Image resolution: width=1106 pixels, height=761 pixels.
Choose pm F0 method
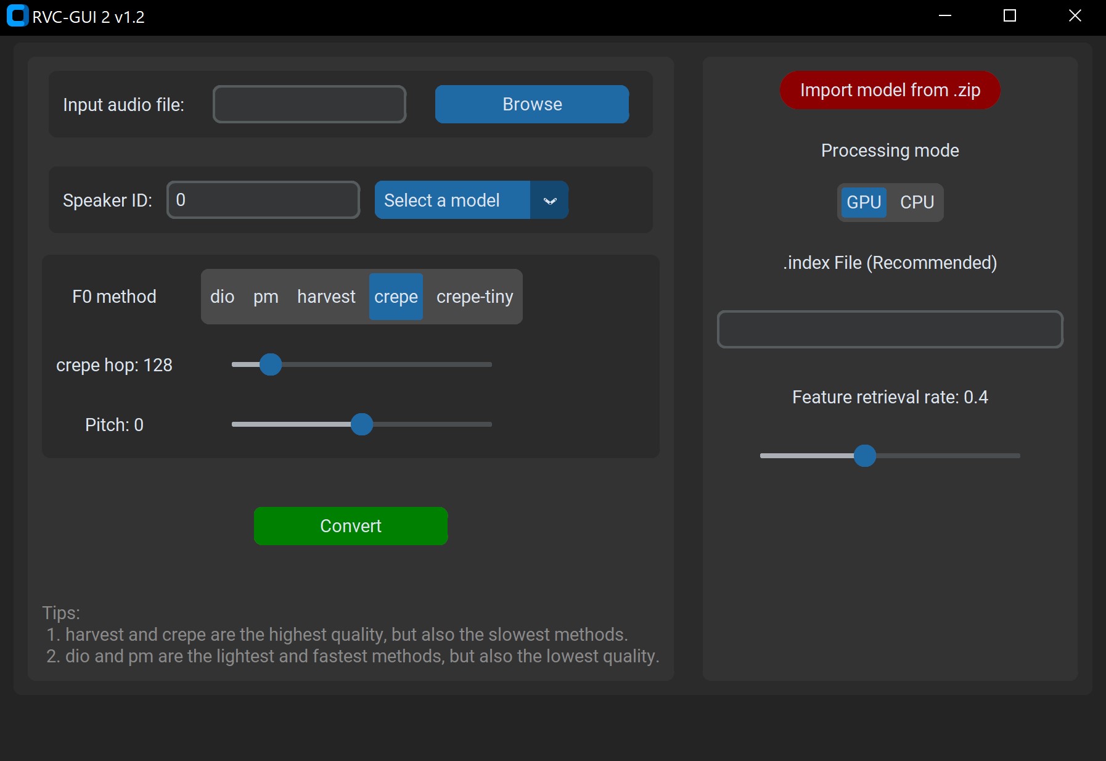[266, 297]
